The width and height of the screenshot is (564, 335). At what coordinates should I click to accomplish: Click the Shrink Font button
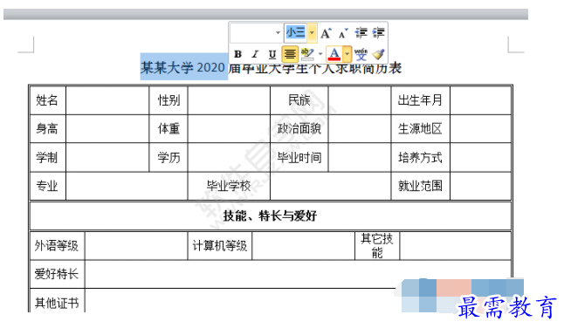(343, 33)
